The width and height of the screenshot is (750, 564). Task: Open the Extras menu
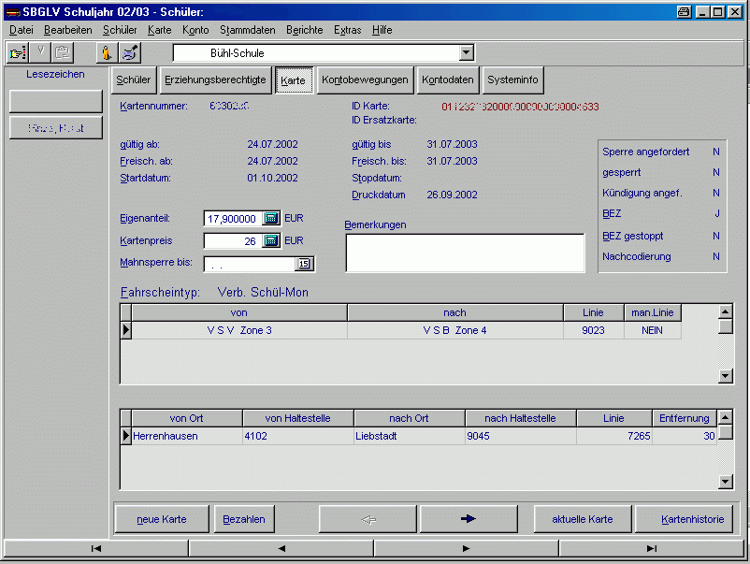(x=347, y=30)
